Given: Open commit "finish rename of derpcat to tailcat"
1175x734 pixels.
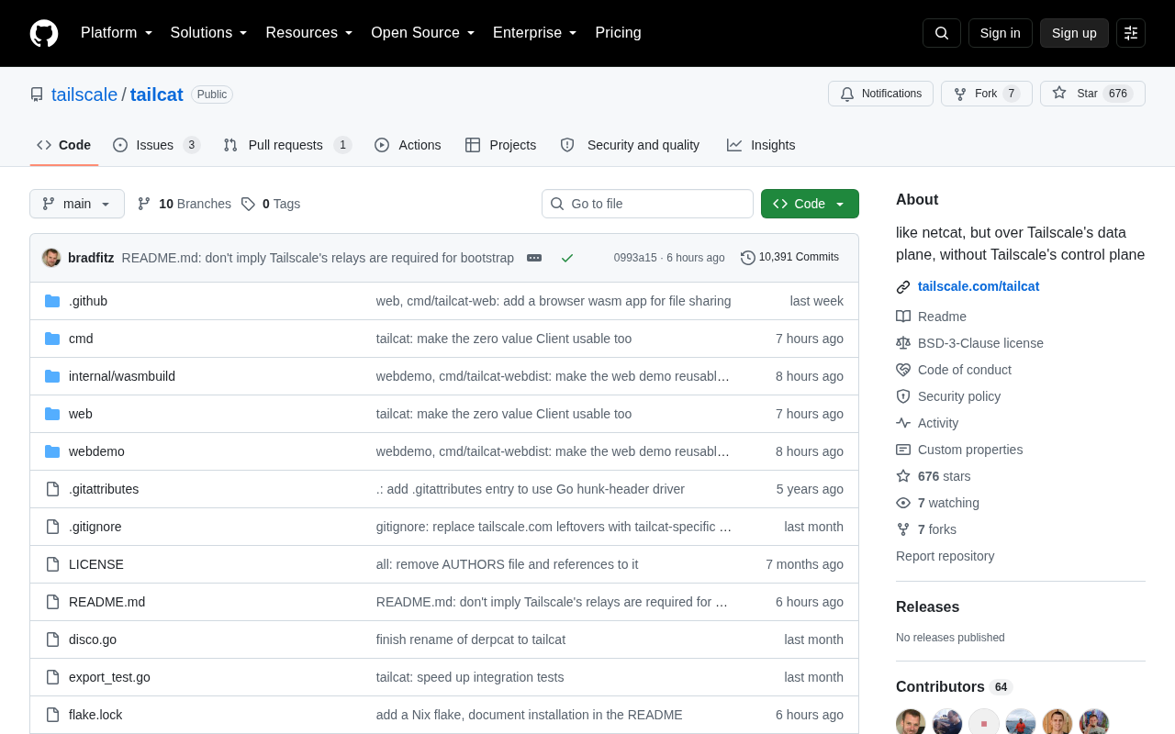Looking at the screenshot, I should [x=471, y=639].
